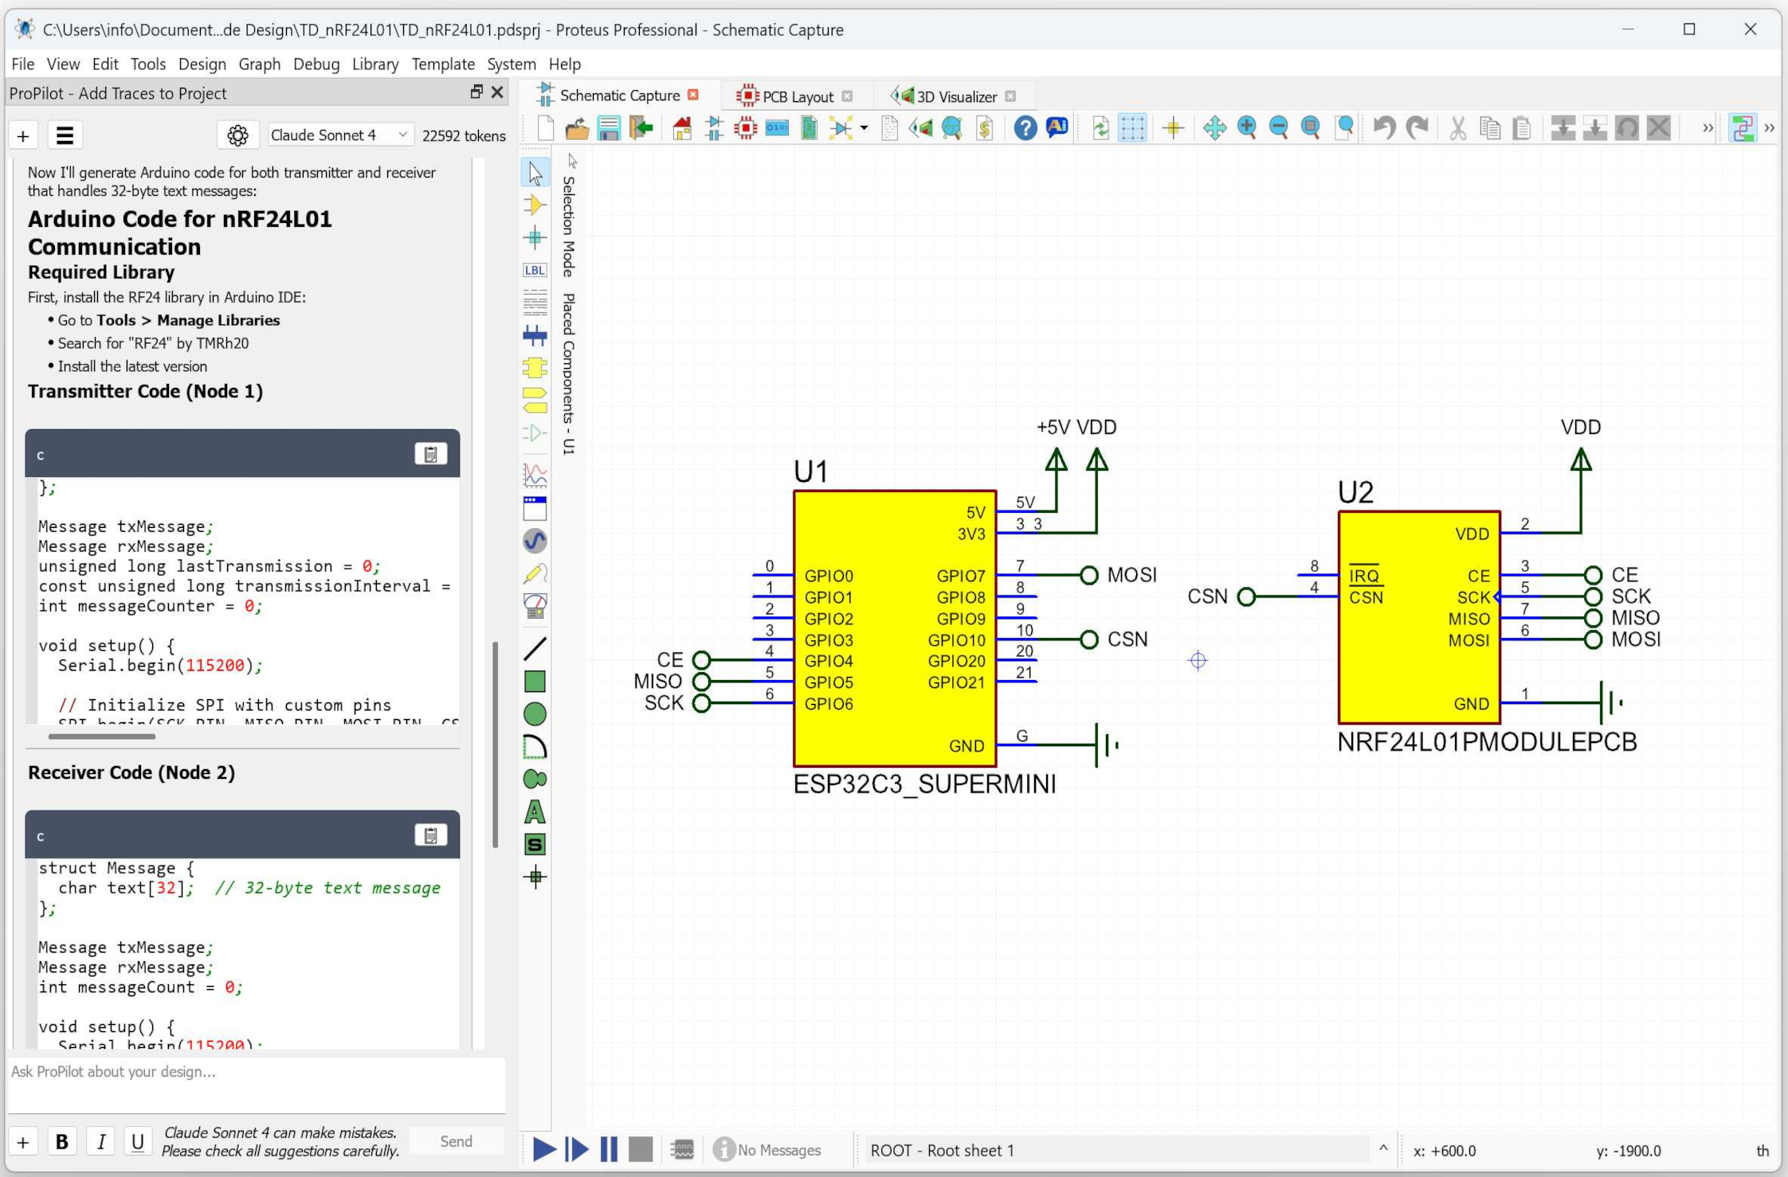
Task: Choose the Junction Dot mode tool
Action: point(535,237)
